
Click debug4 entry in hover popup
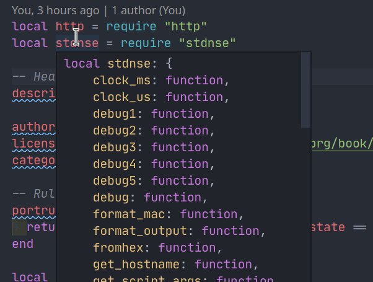pyautogui.click(x=154, y=164)
